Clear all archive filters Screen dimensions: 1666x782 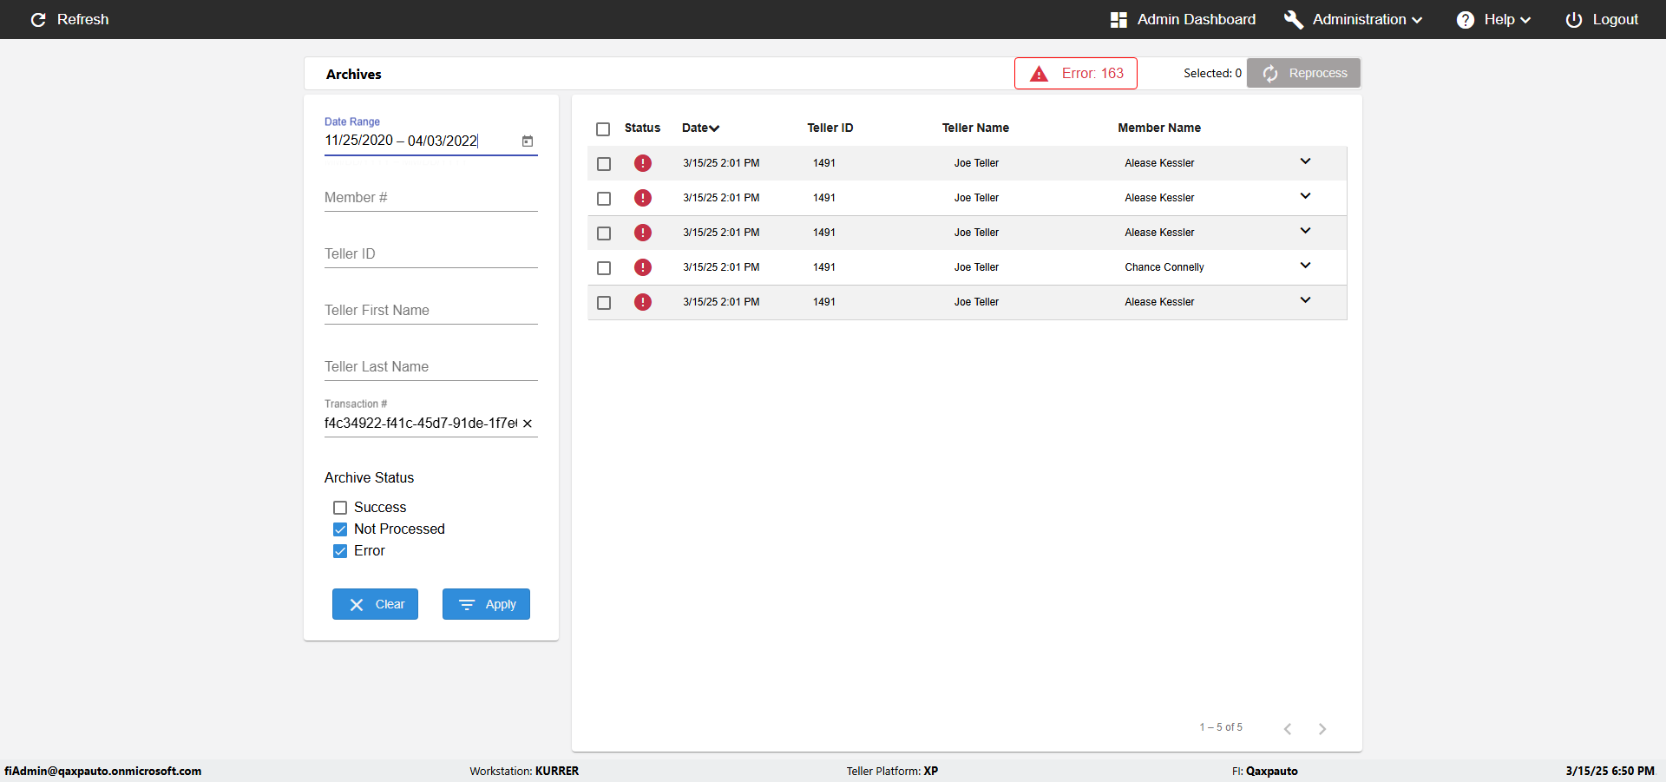point(375,604)
